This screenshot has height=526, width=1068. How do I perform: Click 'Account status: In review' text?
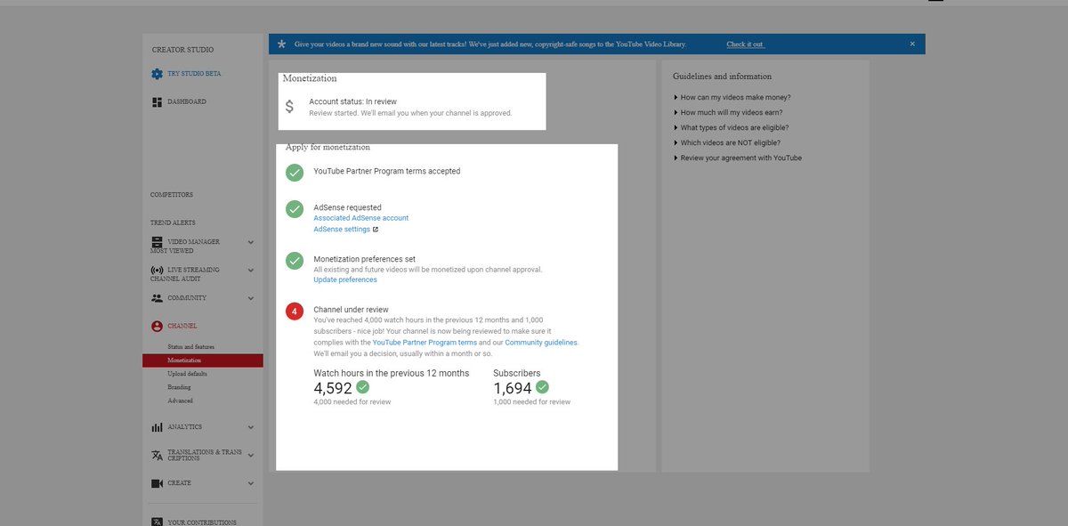pyautogui.click(x=353, y=102)
